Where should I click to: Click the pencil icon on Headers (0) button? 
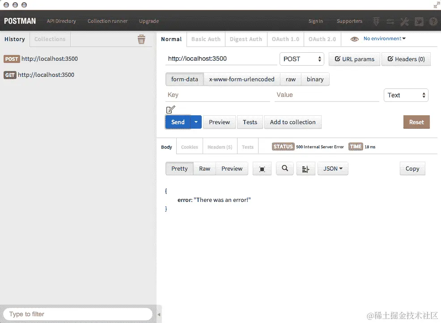tap(390, 59)
